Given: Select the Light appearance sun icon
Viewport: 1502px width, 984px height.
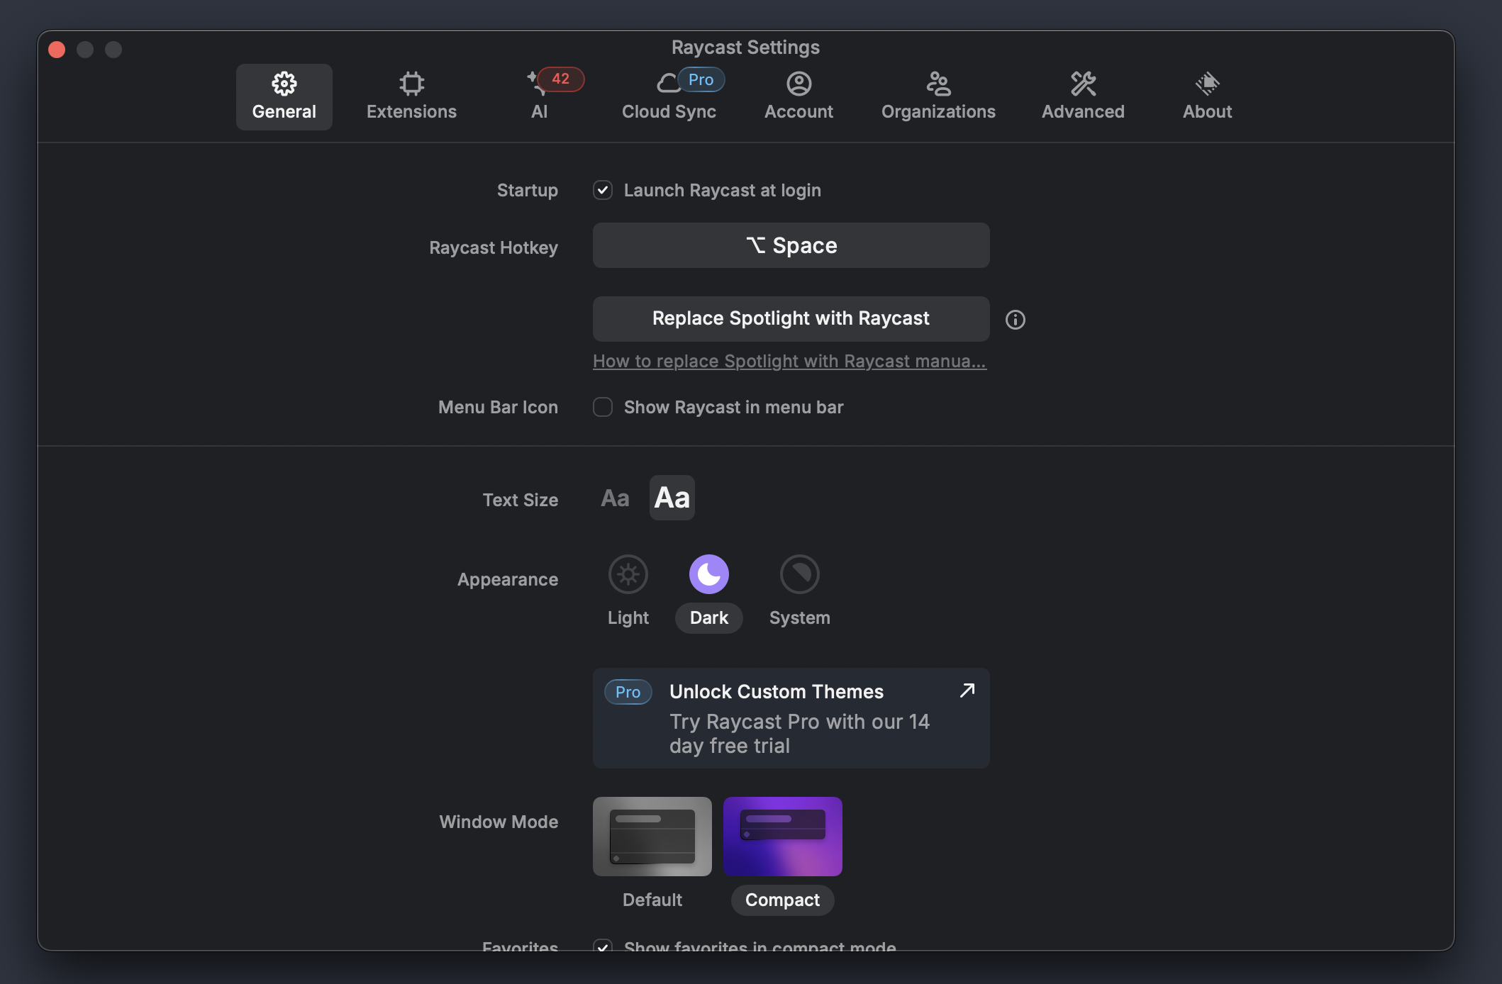Looking at the screenshot, I should [628, 574].
